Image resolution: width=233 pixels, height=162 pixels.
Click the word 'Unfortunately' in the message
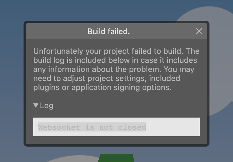[x=58, y=51]
